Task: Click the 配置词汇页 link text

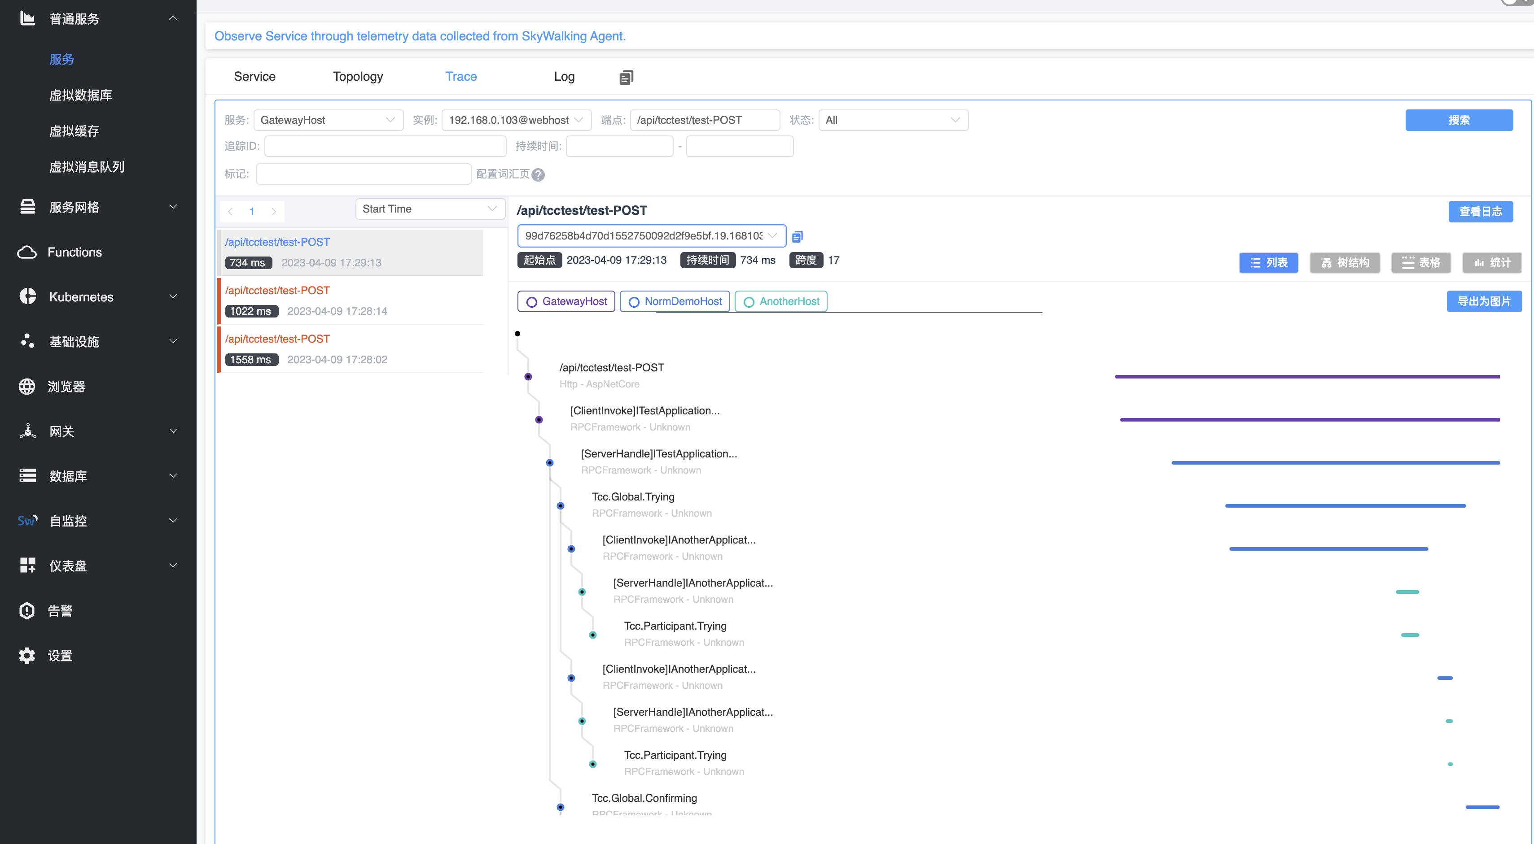Action: coord(503,174)
